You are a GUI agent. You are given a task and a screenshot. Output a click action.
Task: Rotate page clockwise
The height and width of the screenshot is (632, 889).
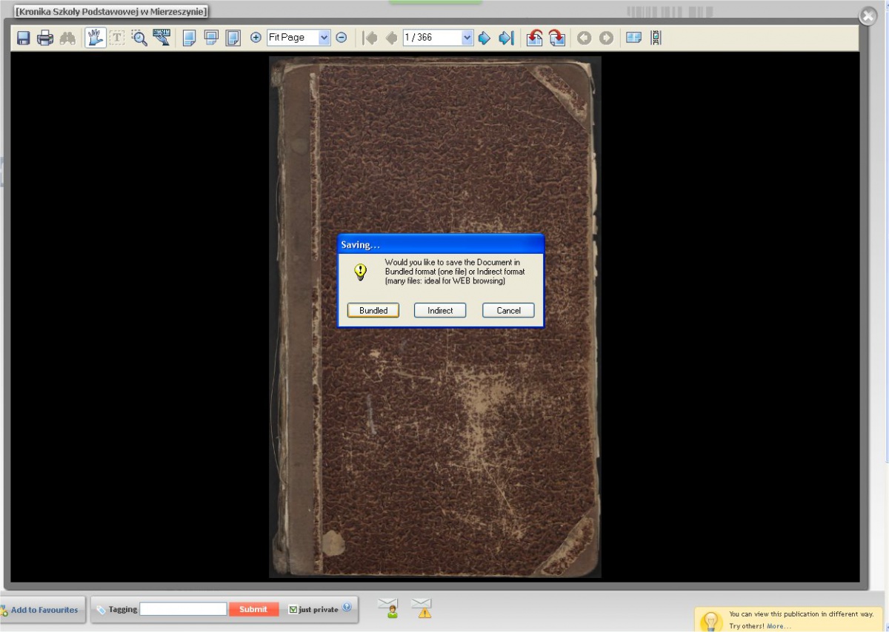click(556, 38)
